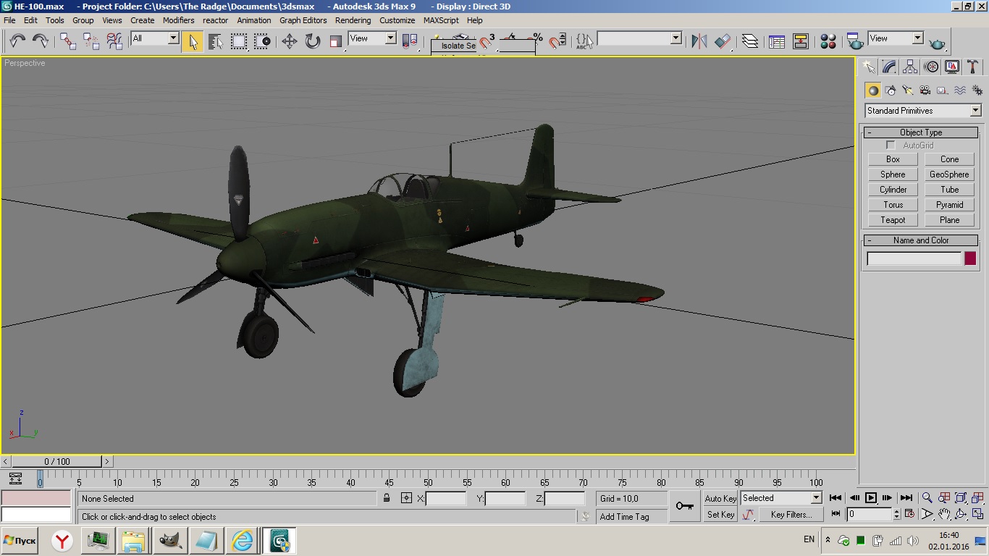Viewport: 989px width, 556px height.
Task: Enable the AutoGrid checkbox
Action: [891, 146]
